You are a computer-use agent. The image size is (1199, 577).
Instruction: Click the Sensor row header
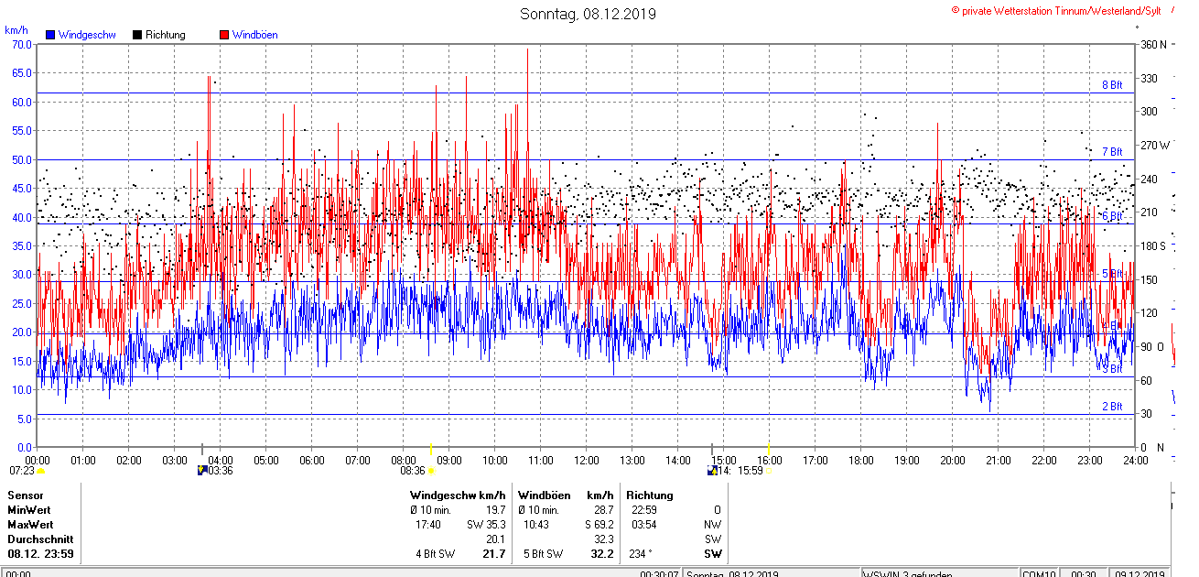tap(25, 495)
